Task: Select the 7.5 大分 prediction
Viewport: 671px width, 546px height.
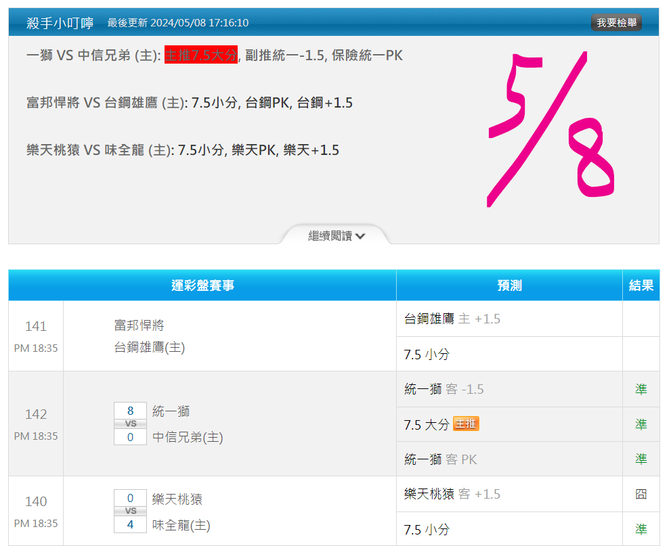Action: click(x=427, y=425)
